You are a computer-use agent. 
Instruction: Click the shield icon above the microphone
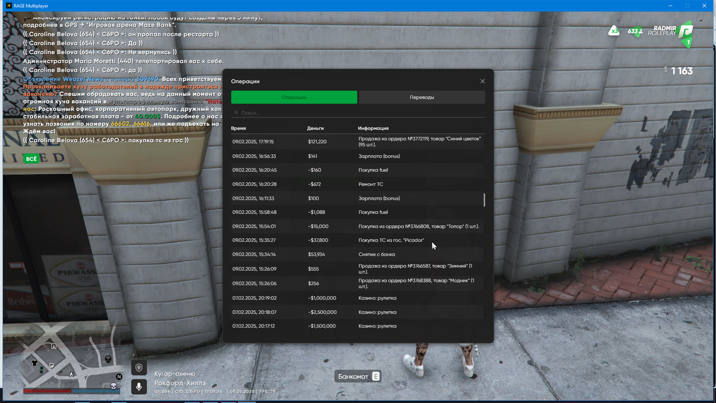139,367
